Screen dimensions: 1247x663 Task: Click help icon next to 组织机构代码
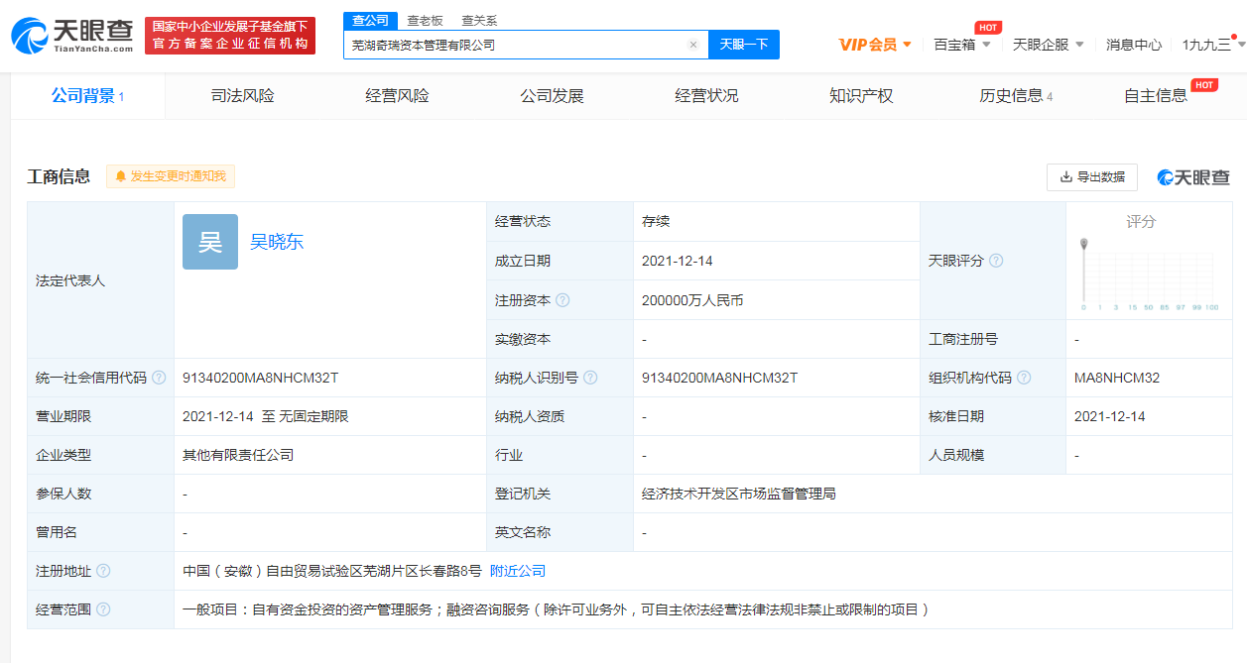(x=1024, y=378)
